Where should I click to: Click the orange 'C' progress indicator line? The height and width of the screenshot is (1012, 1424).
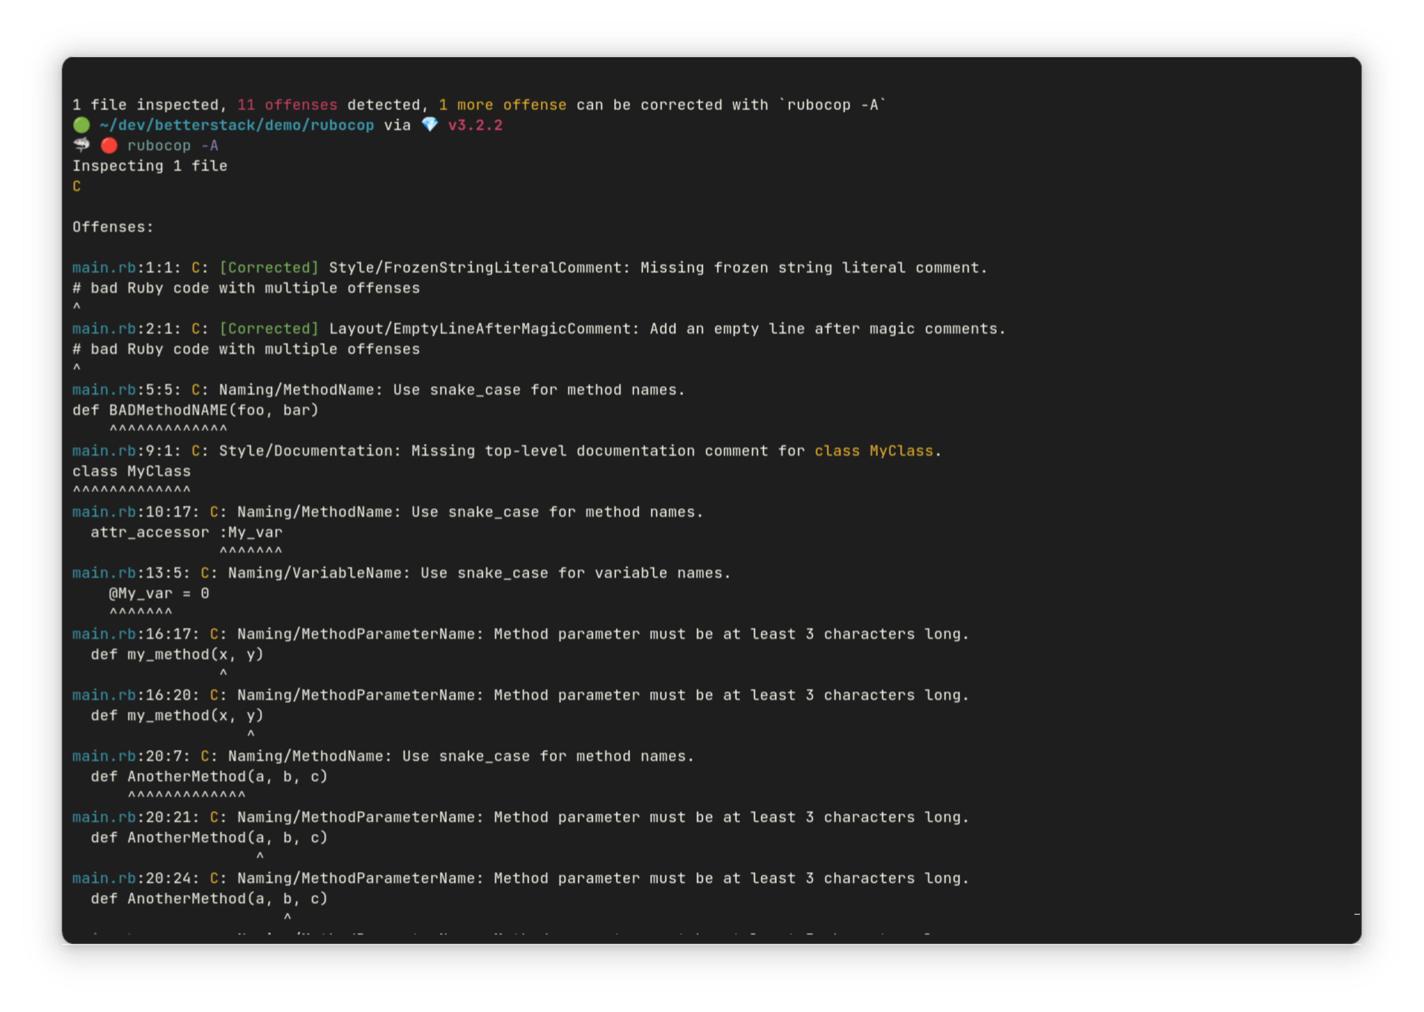point(77,186)
